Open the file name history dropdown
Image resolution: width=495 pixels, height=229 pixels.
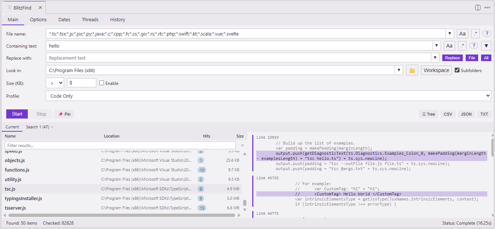click(x=450, y=33)
